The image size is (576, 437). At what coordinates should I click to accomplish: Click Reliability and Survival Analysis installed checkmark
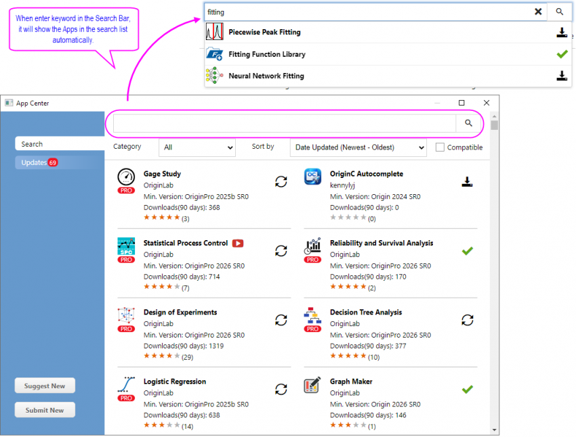[468, 251]
